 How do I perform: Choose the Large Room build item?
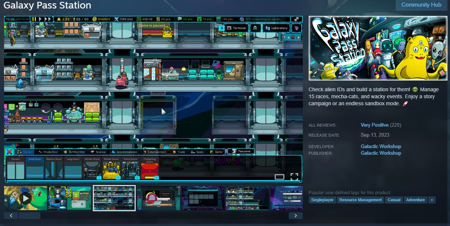click(x=73, y=168)
